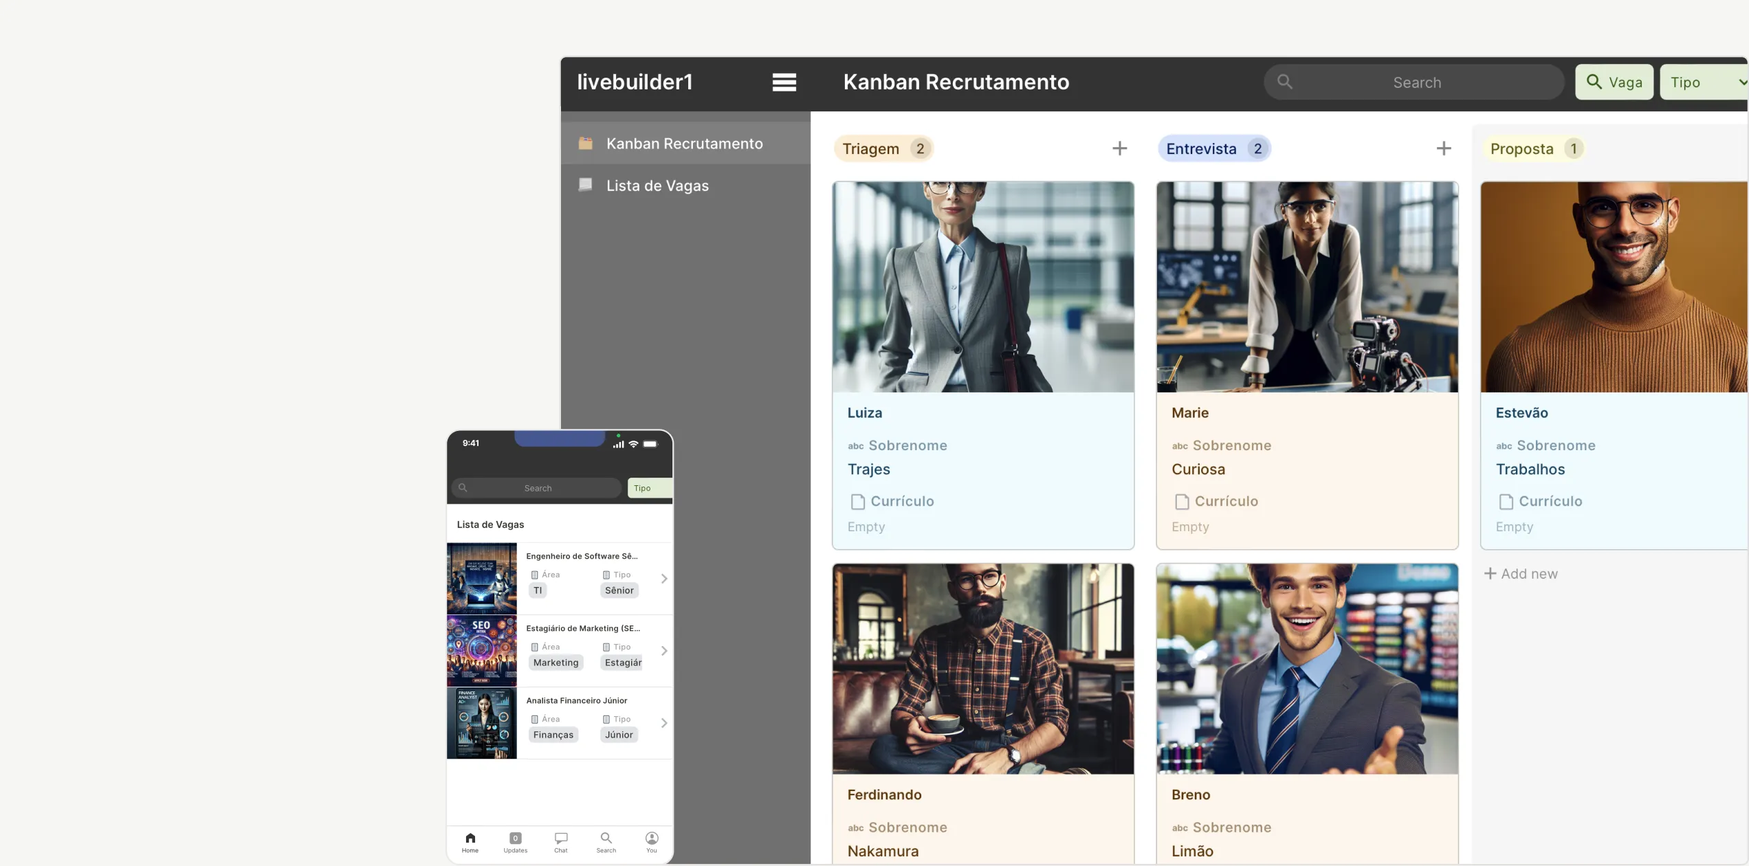Open Marie's candidate photo
Image resolution: width=1749 pixels, height=866 pixels.
tap(1307, 287)
